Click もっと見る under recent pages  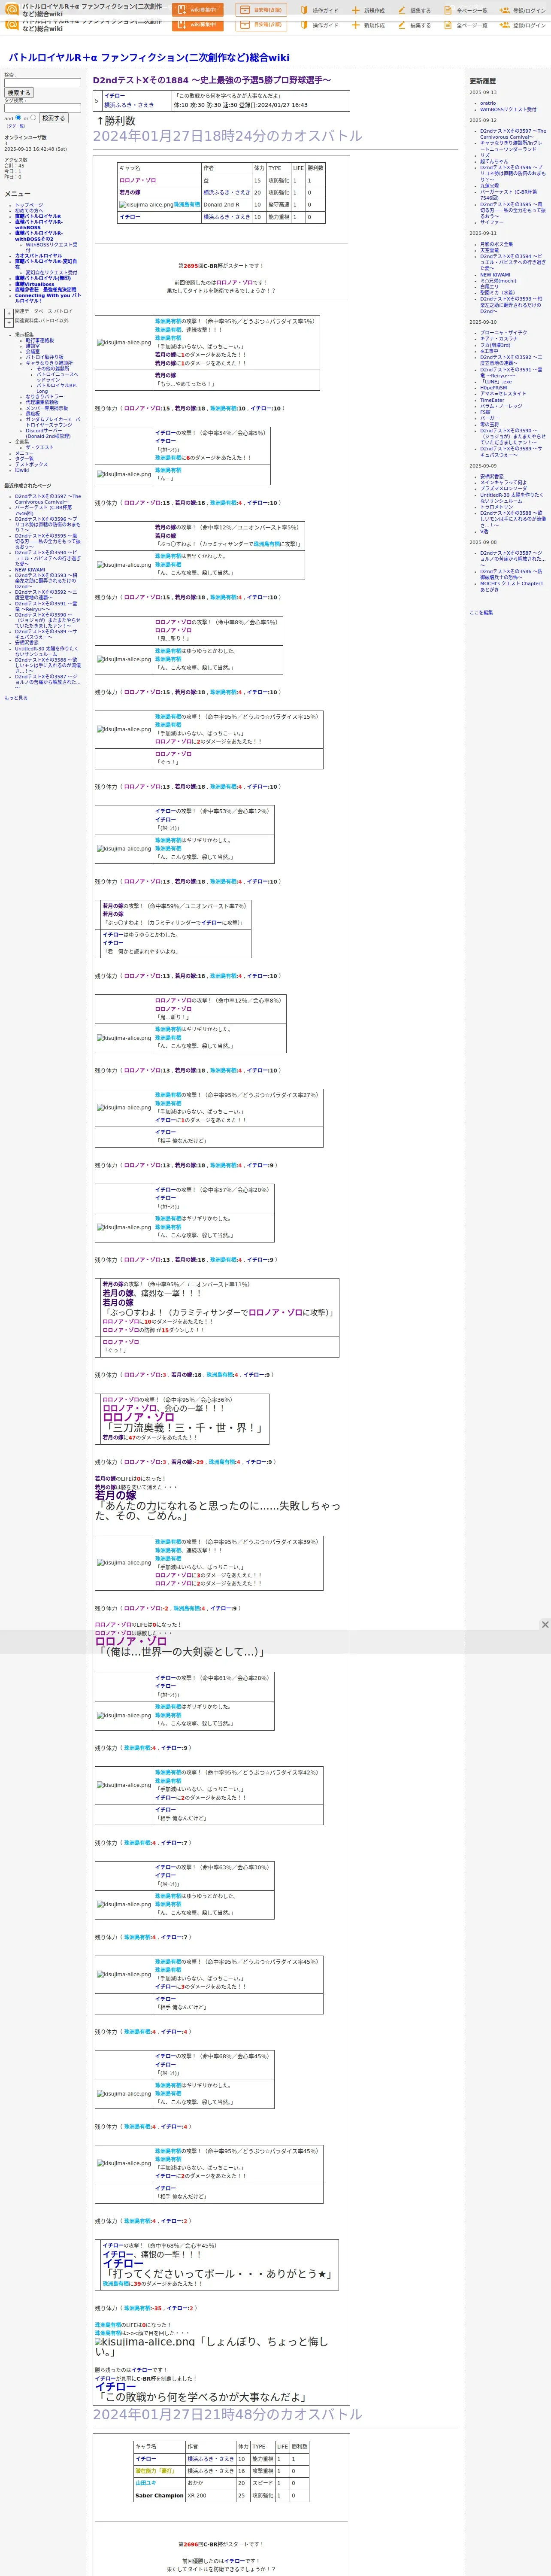tap(16, 698)
